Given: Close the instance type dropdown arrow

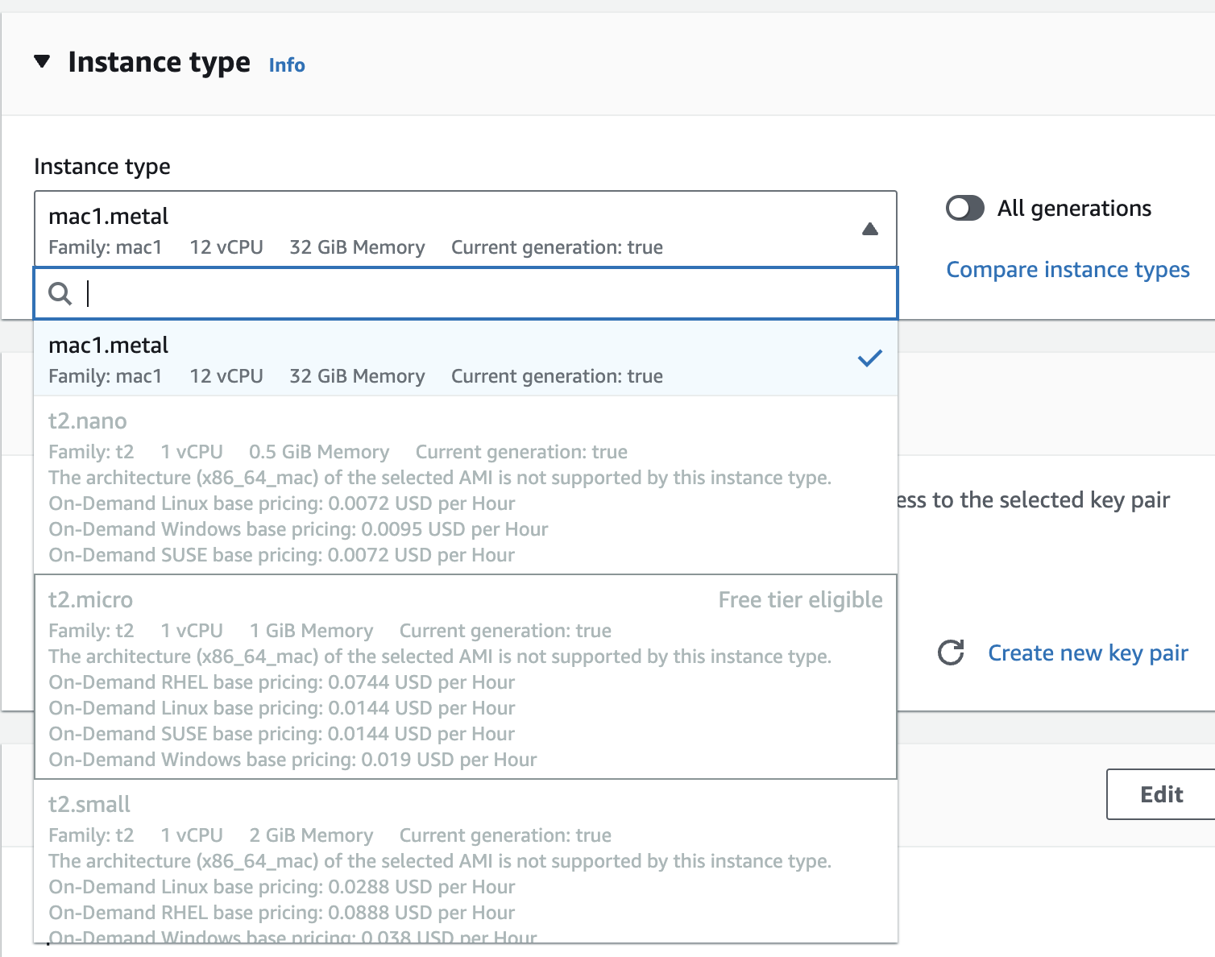Looking at the screenshot, I should point(869,230).
